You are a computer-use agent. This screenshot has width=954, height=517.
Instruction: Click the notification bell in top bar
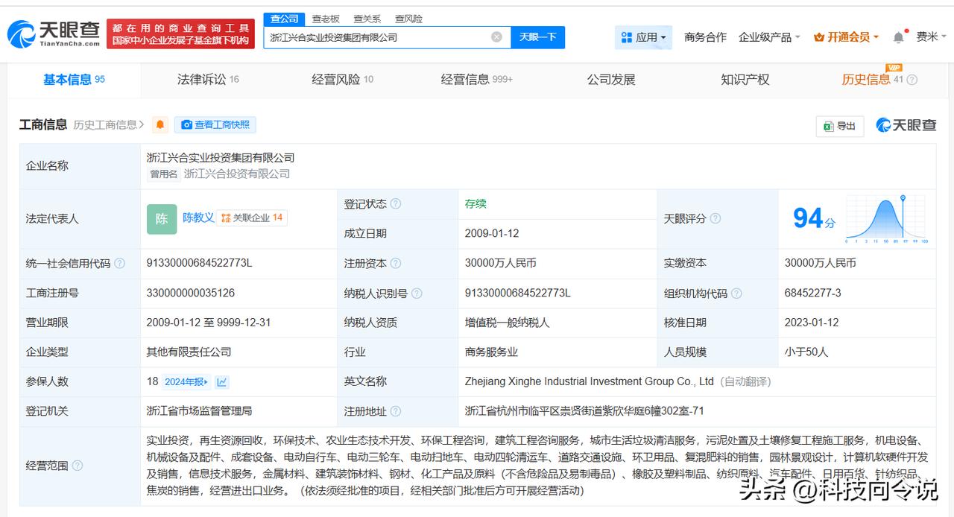pos(899,37)
